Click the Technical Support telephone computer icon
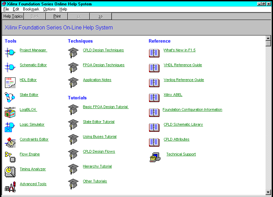 (155, 157)
